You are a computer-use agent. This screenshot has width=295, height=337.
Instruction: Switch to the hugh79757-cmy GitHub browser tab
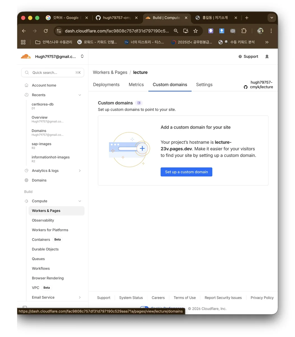click(x=117, y=18)
